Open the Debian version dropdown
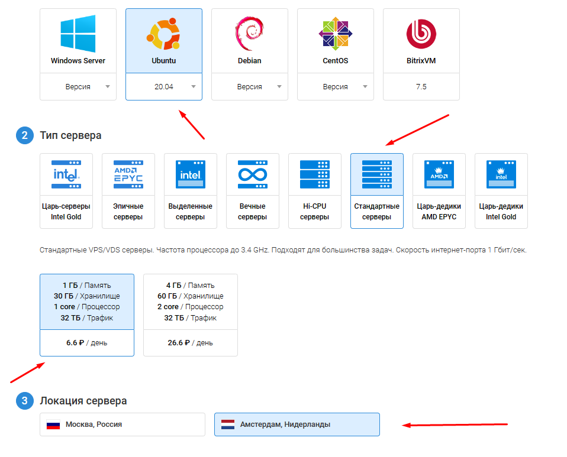This screenshot has width=567, height=457. click(x=250, y=87)
